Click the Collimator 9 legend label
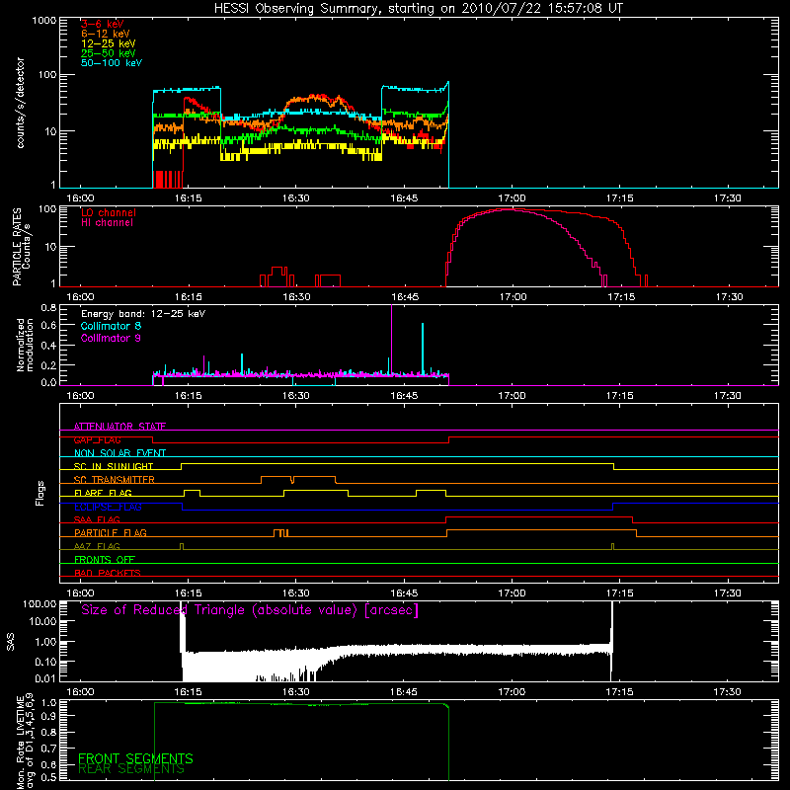This screenshot has height=790, width=790. tap(111, 338)
